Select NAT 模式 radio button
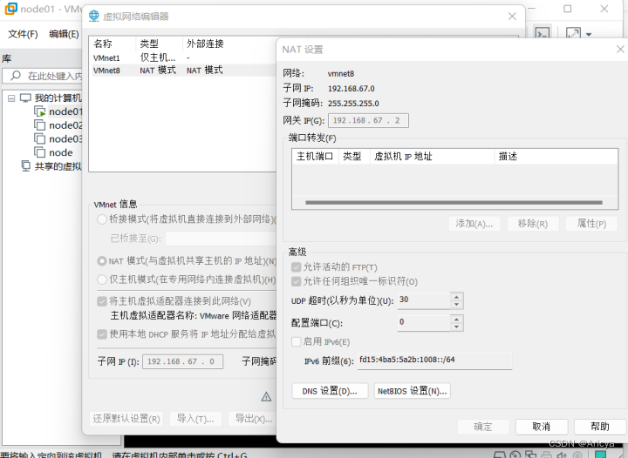This screenshot has height=458, width=628. tap(102, 261)
